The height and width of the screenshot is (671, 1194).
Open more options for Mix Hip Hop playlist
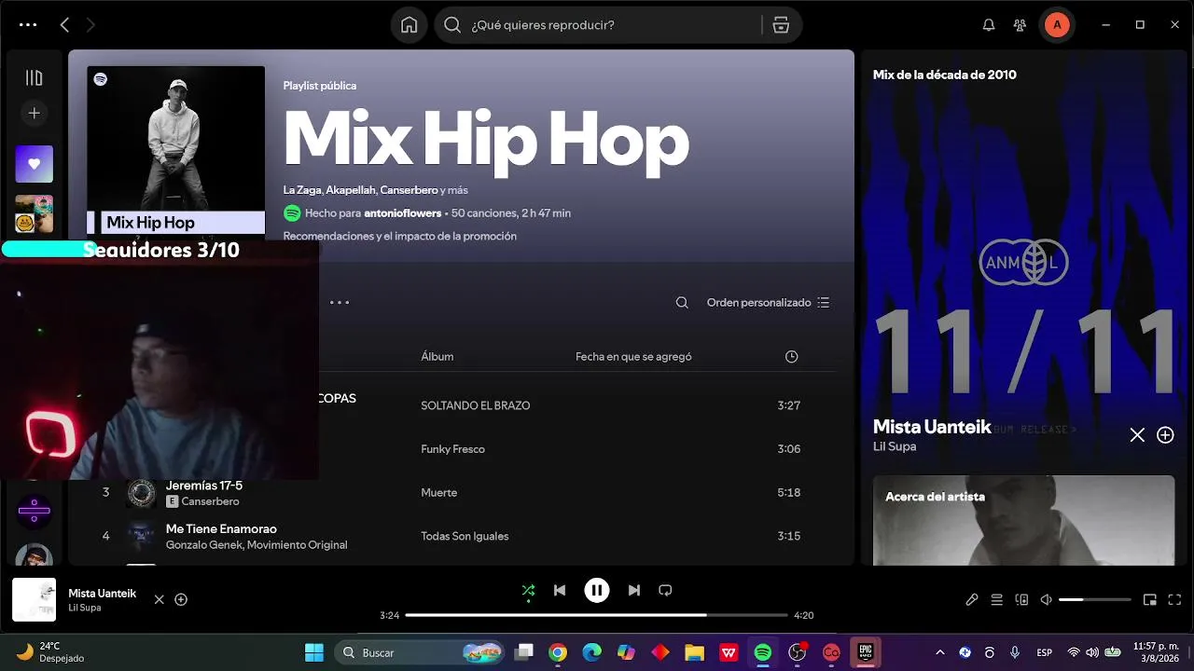click(x=340, y=303)
